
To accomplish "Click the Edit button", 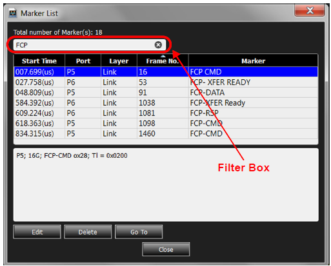I will (37, 232).
